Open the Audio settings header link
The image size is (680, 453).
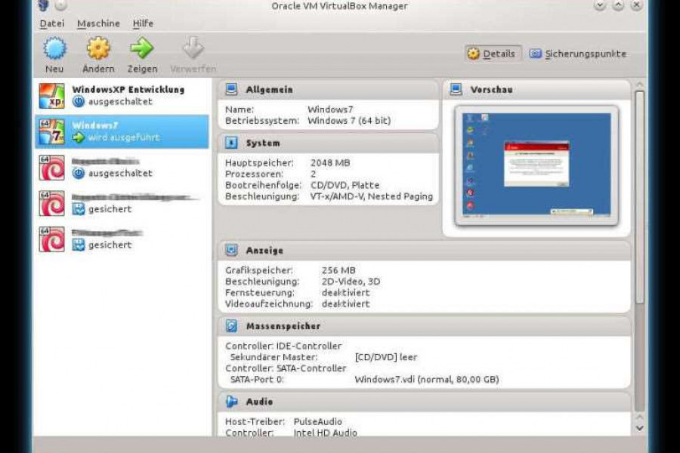[x=259, y=402]
